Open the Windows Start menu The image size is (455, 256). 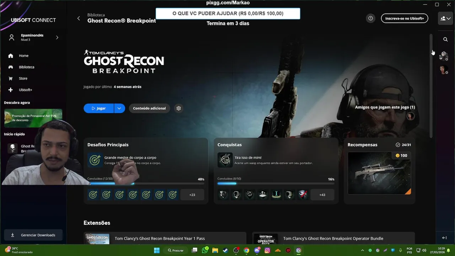[157, 250]
